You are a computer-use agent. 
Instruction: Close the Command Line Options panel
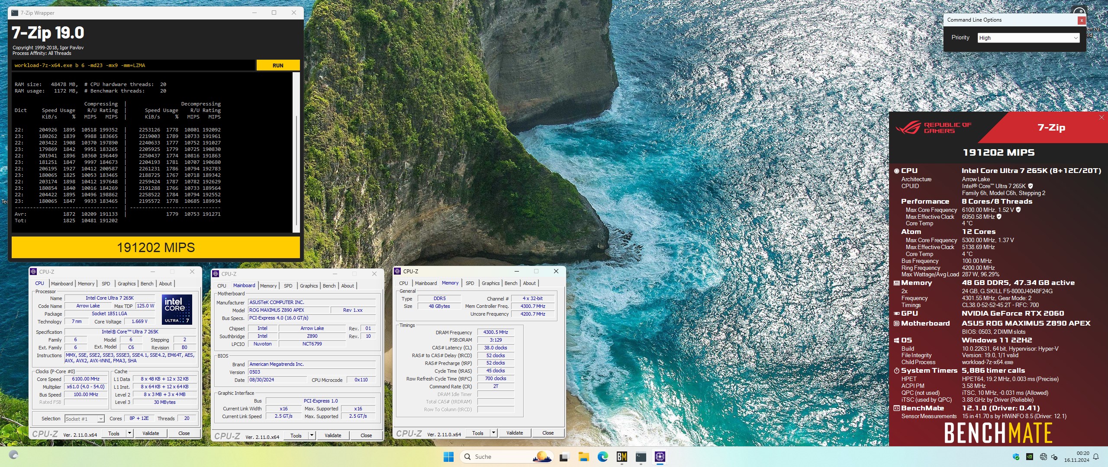(x=1082, y=20)
